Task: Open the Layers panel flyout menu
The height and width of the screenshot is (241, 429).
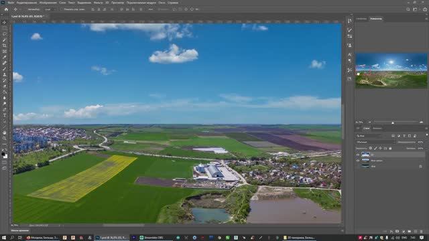Action: (x=426, y=128)
